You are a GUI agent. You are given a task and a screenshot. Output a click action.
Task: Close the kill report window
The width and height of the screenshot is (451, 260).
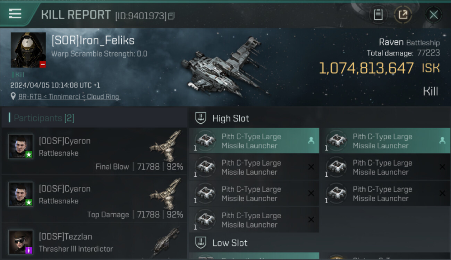433,15
